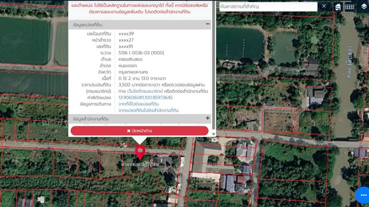Open the blue chat bubble button
Viewport: 369px width, 207px height.
[x=363, y=195]
